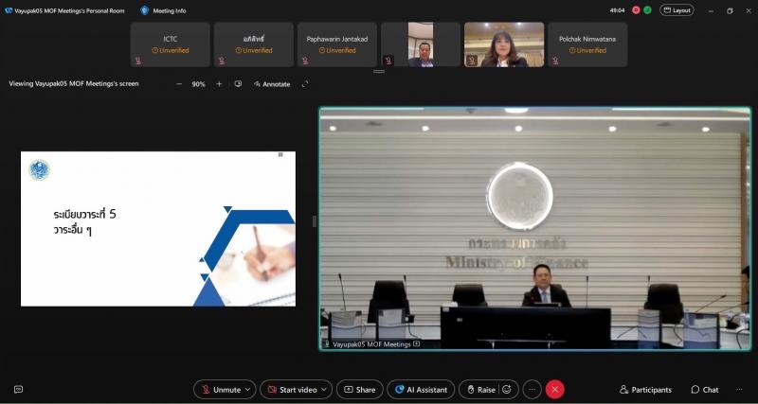The image size is (758, 404).
Task: Click the small icon atop the slide
Action: [x=280, y=154]
